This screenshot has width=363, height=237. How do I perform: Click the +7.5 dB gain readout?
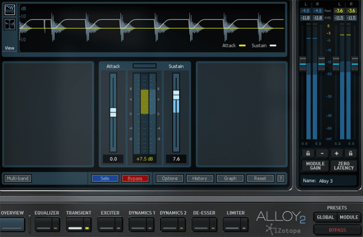pos(145,159)
